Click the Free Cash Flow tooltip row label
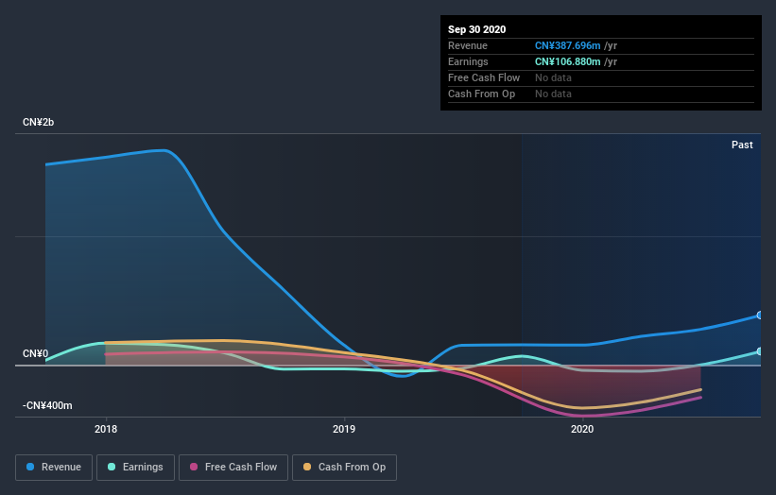776x495 pixels. tap(484, 77)
